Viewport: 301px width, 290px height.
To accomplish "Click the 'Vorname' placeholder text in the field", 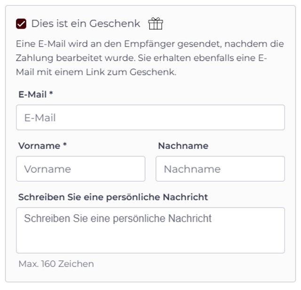I will click(48, 169).
